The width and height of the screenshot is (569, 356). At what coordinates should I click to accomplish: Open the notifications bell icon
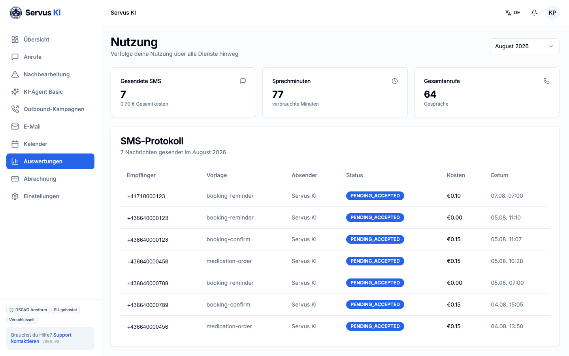click(x=534, y=13)
